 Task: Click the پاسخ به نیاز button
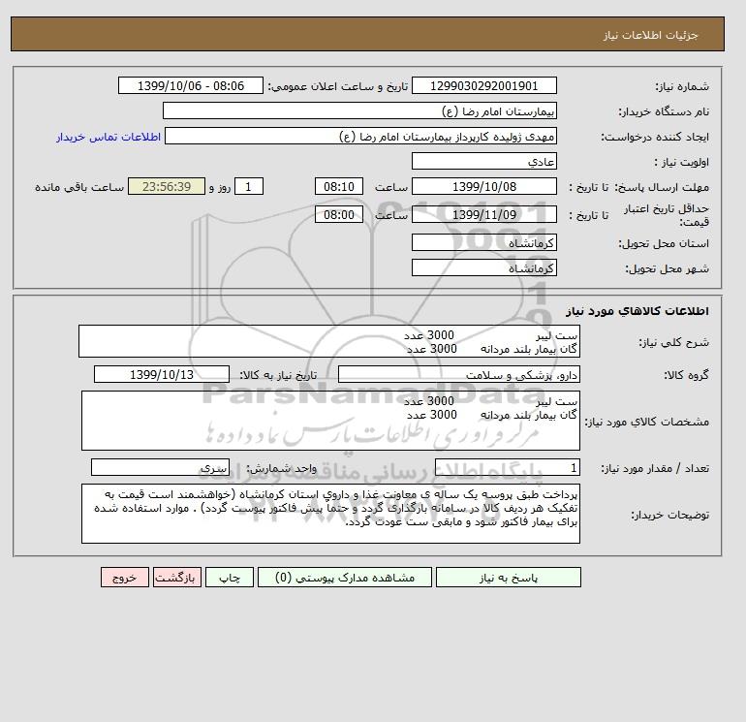point(508,577)
